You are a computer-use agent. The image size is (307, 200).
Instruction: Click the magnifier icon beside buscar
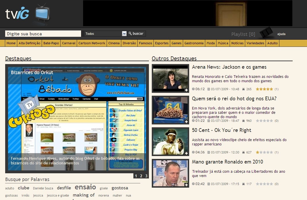130,33
